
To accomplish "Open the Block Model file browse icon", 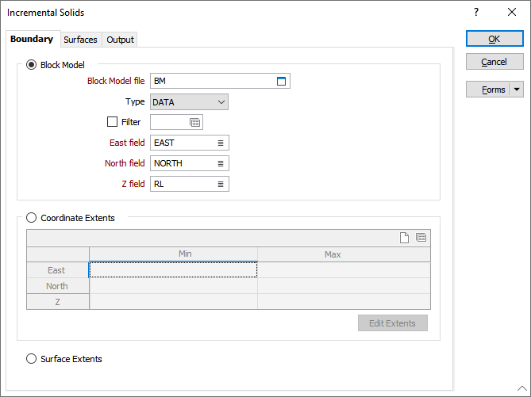I will tap(281, 81).
